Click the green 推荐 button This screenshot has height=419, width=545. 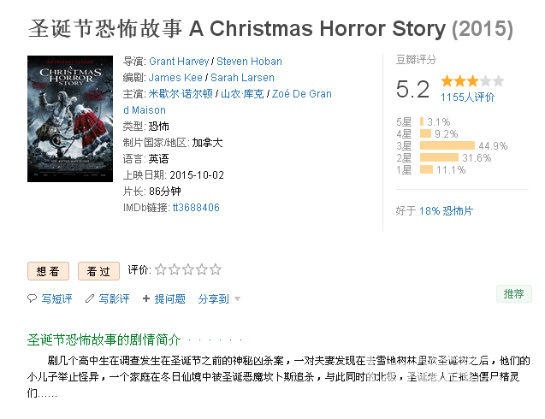click(x=513, y=294)
